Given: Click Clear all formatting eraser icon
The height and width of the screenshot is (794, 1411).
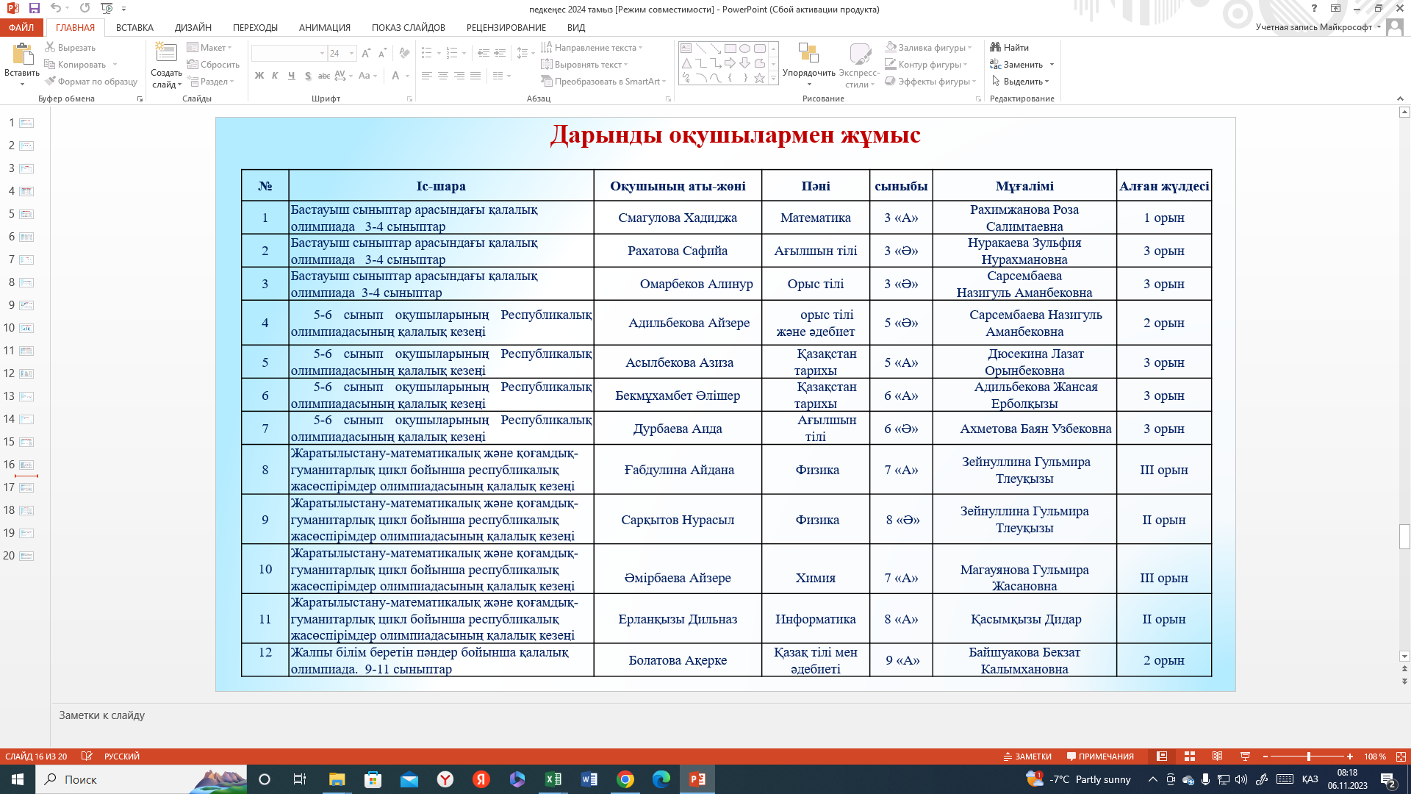Looking at the screenshot, I should [404, 53].
